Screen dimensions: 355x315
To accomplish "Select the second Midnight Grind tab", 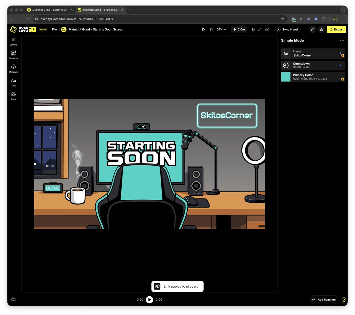I will (x=101, y=10).
